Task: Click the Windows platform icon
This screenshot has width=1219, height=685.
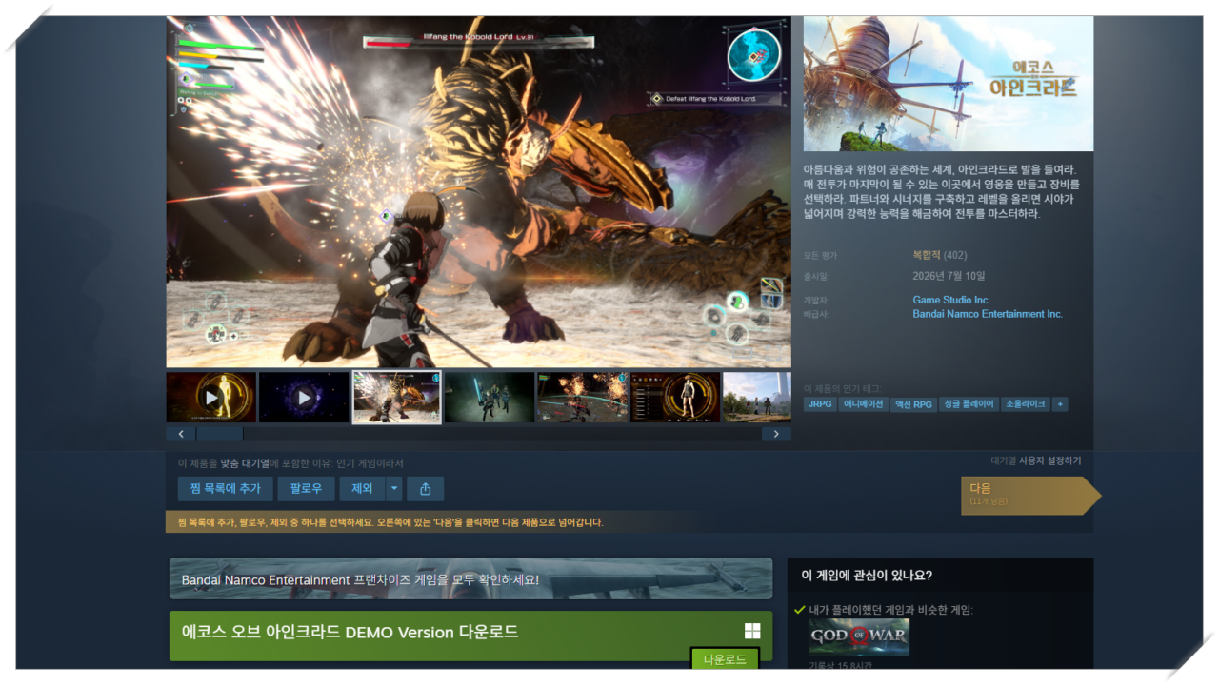Action: 752,632
